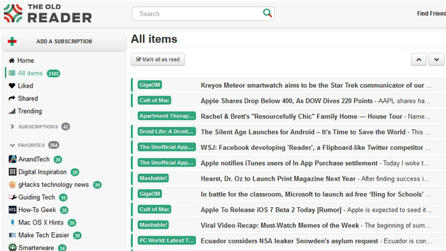The height and width of the screenshot is (251, 446).
Task: Click the Shared arrow icon
Action: pyautogui.click(x=12, y=98)
